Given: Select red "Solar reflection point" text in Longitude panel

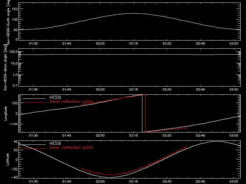Looking at the screenshot, I should point(71,102).
